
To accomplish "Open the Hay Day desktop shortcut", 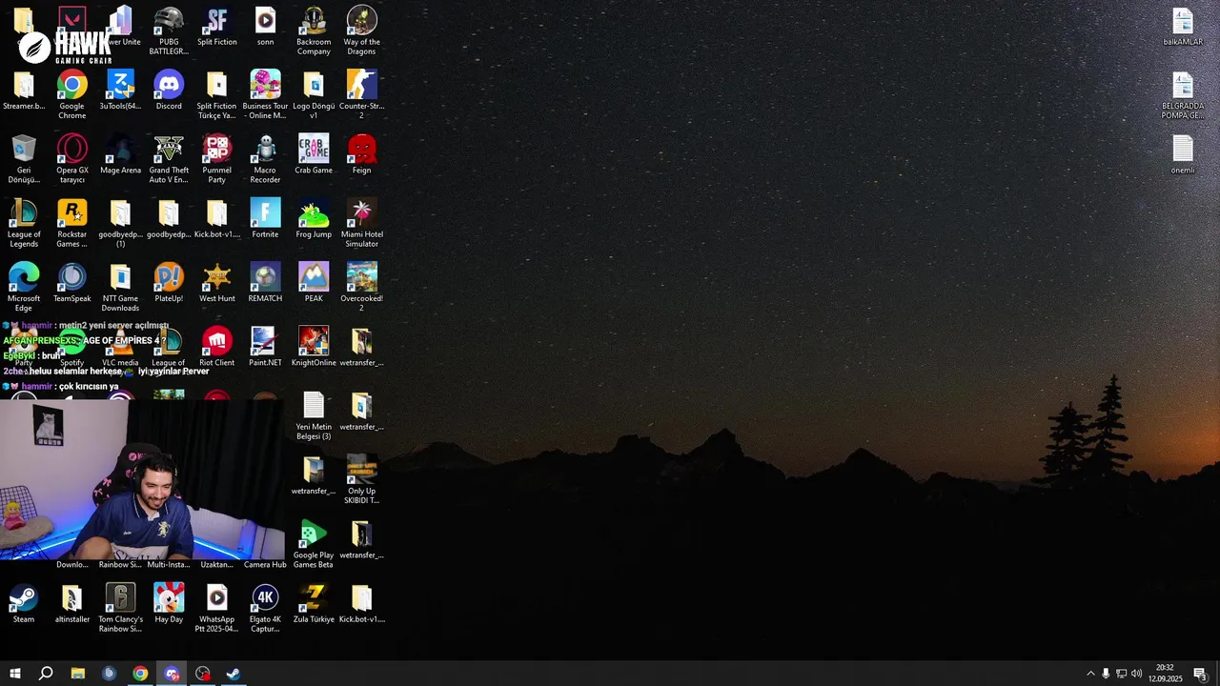I will pos(169,604).
